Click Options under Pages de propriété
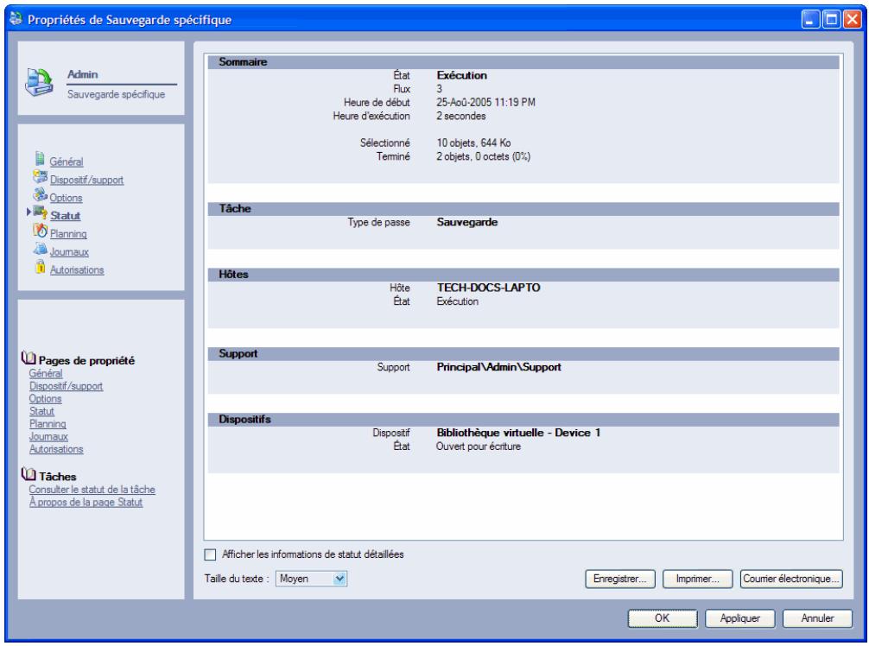 pyautogui.click(x=45, y=399)
